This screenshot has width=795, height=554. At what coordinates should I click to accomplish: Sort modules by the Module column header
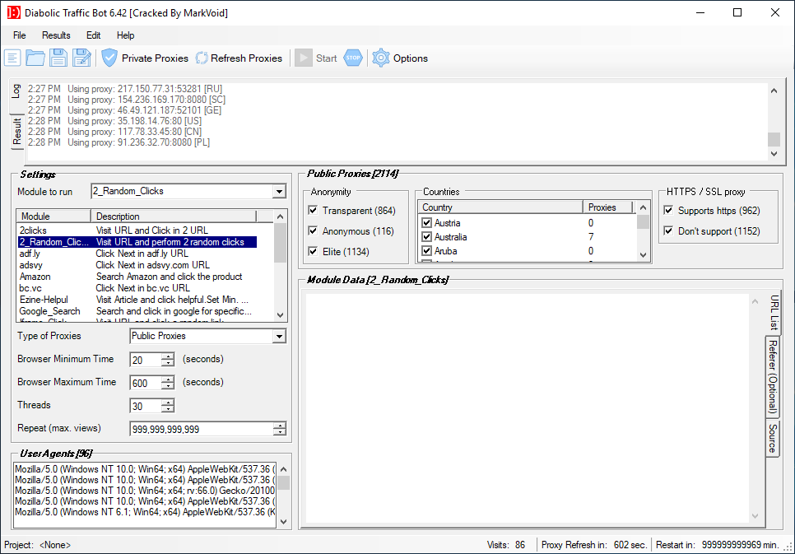click(53, 216)
